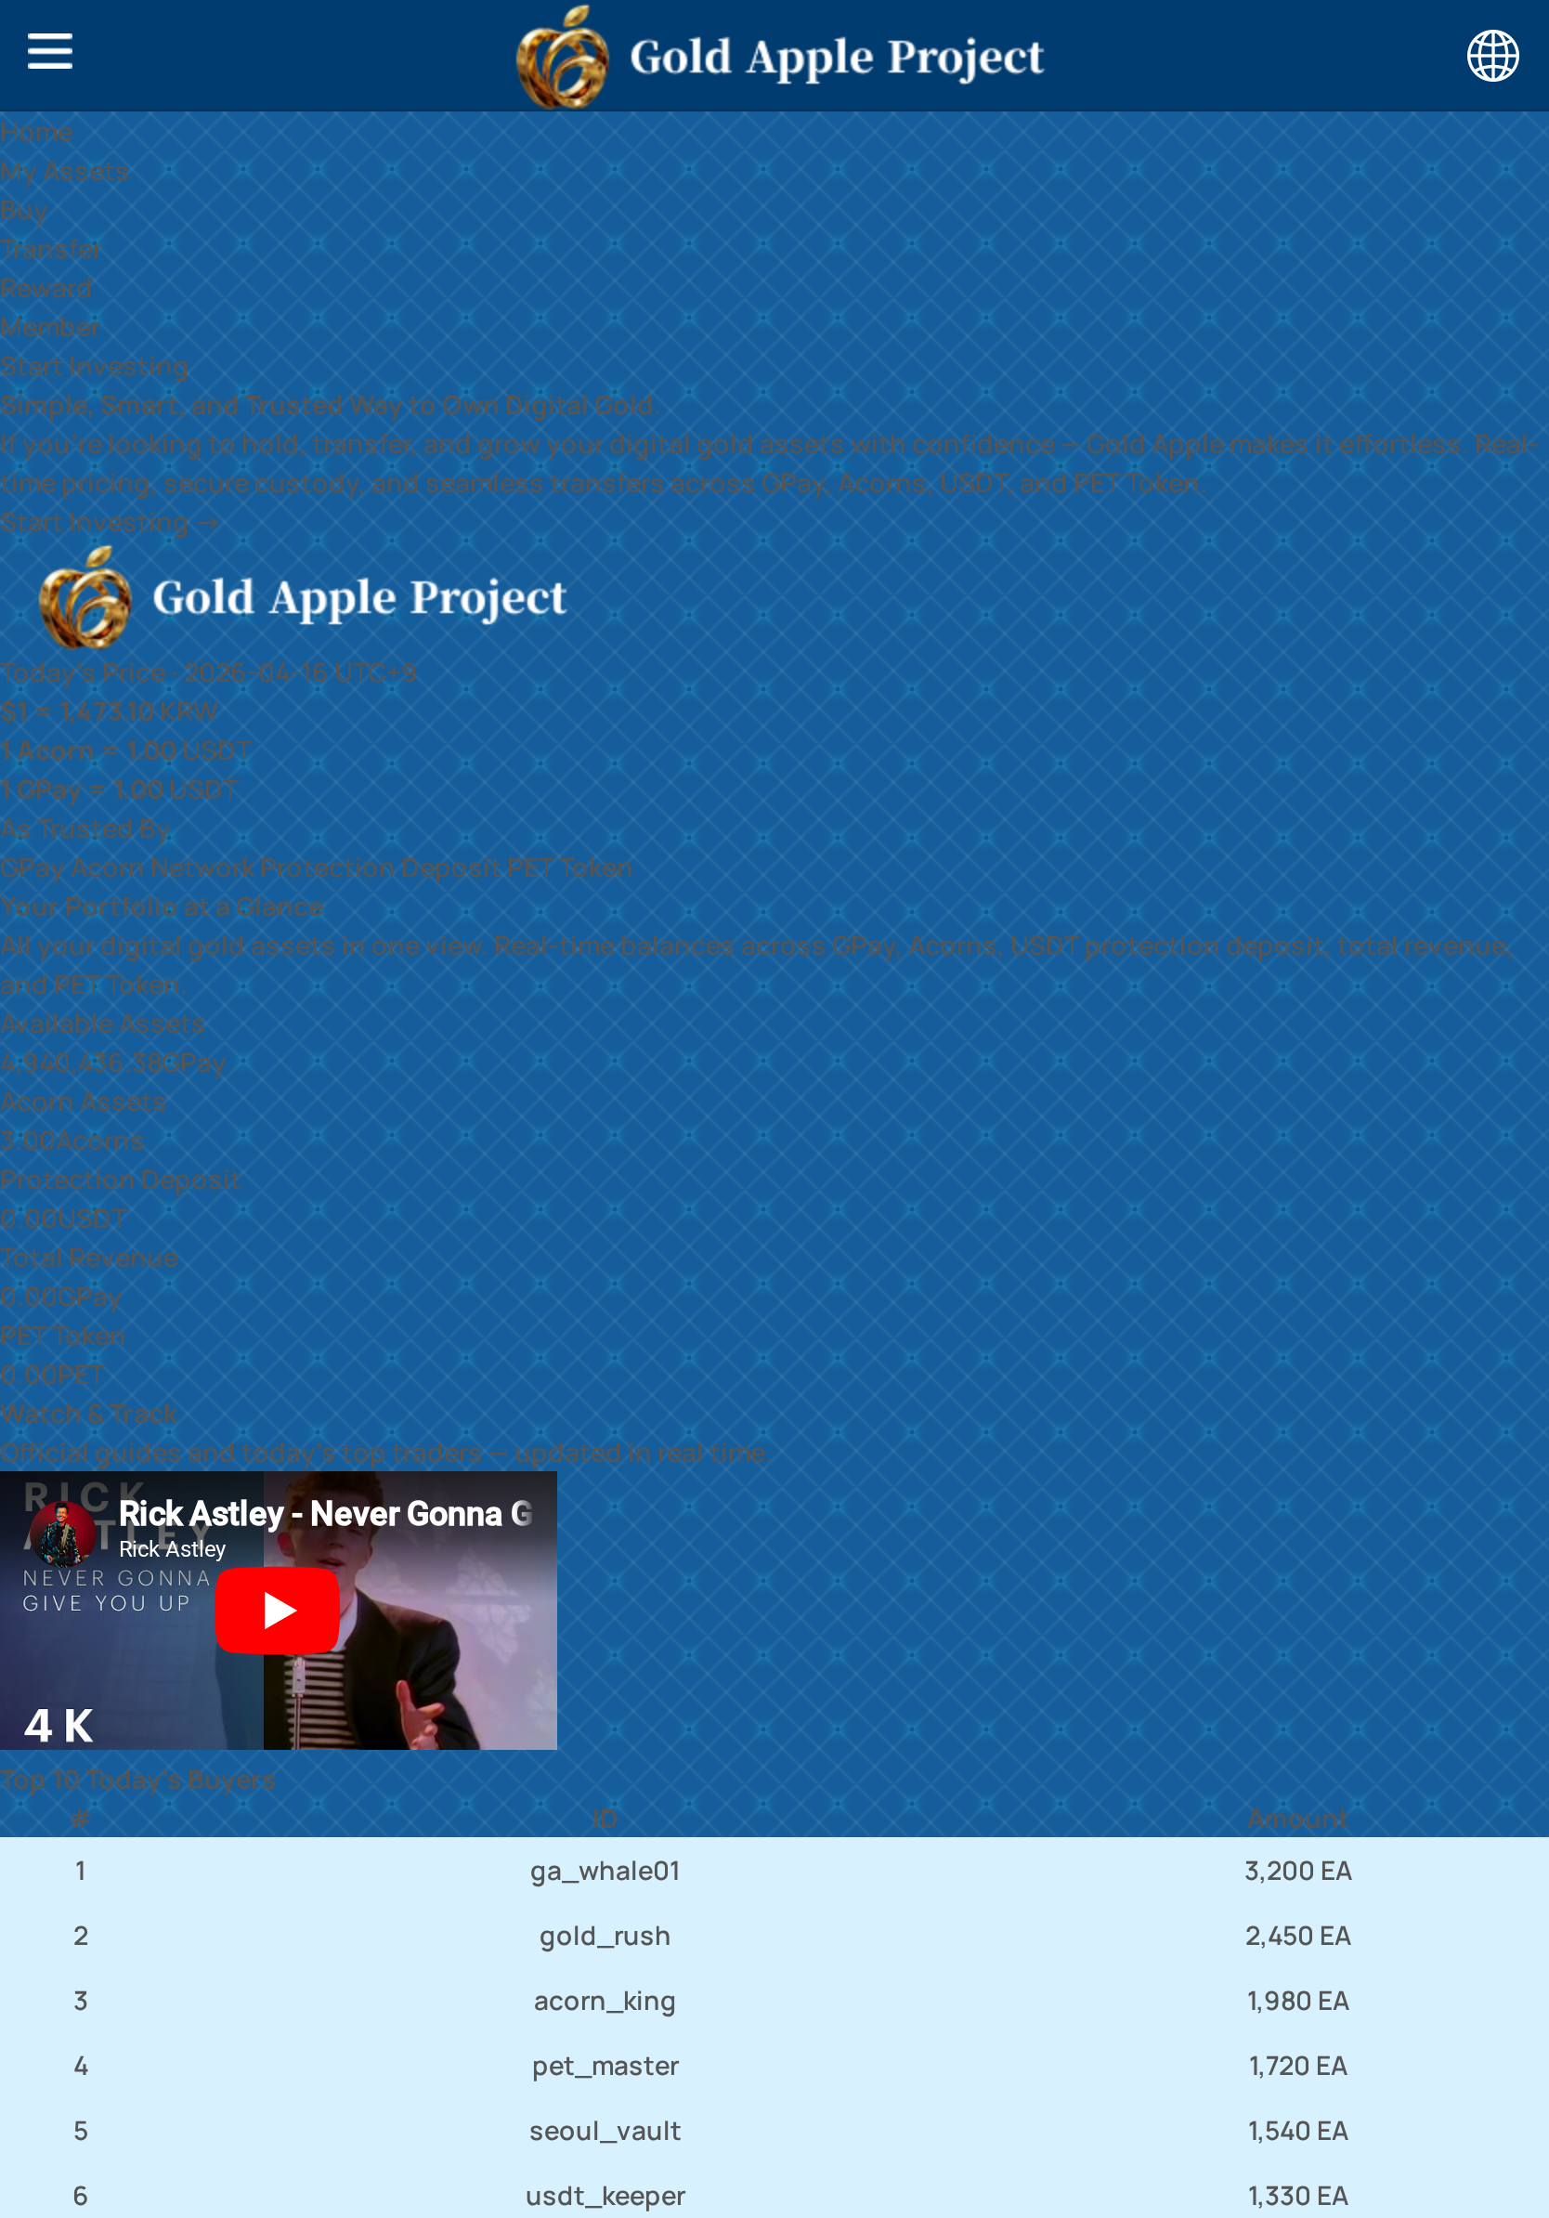Click the Rick Astley channel avatar
1549x2218 pixels.
(x=63, y=1533)
